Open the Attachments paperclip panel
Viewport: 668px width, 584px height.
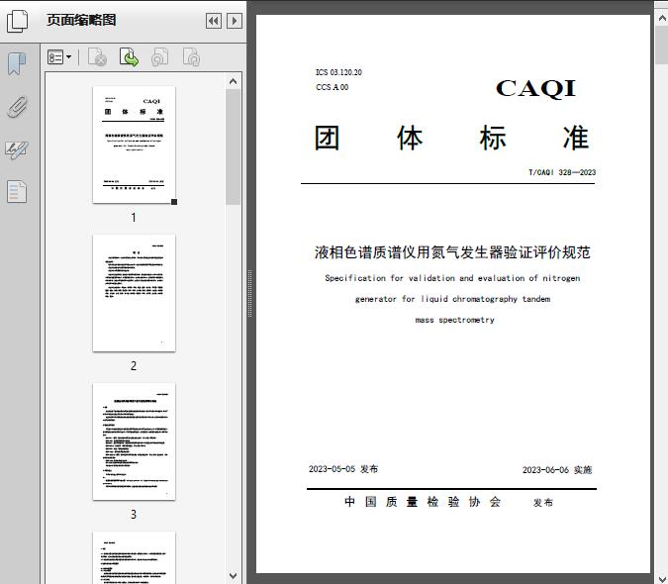coord(17,107)
